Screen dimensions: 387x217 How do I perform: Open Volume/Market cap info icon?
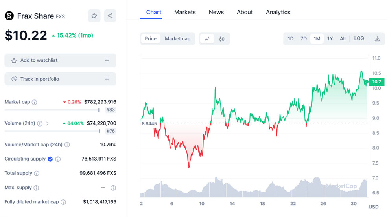(67, 145)
